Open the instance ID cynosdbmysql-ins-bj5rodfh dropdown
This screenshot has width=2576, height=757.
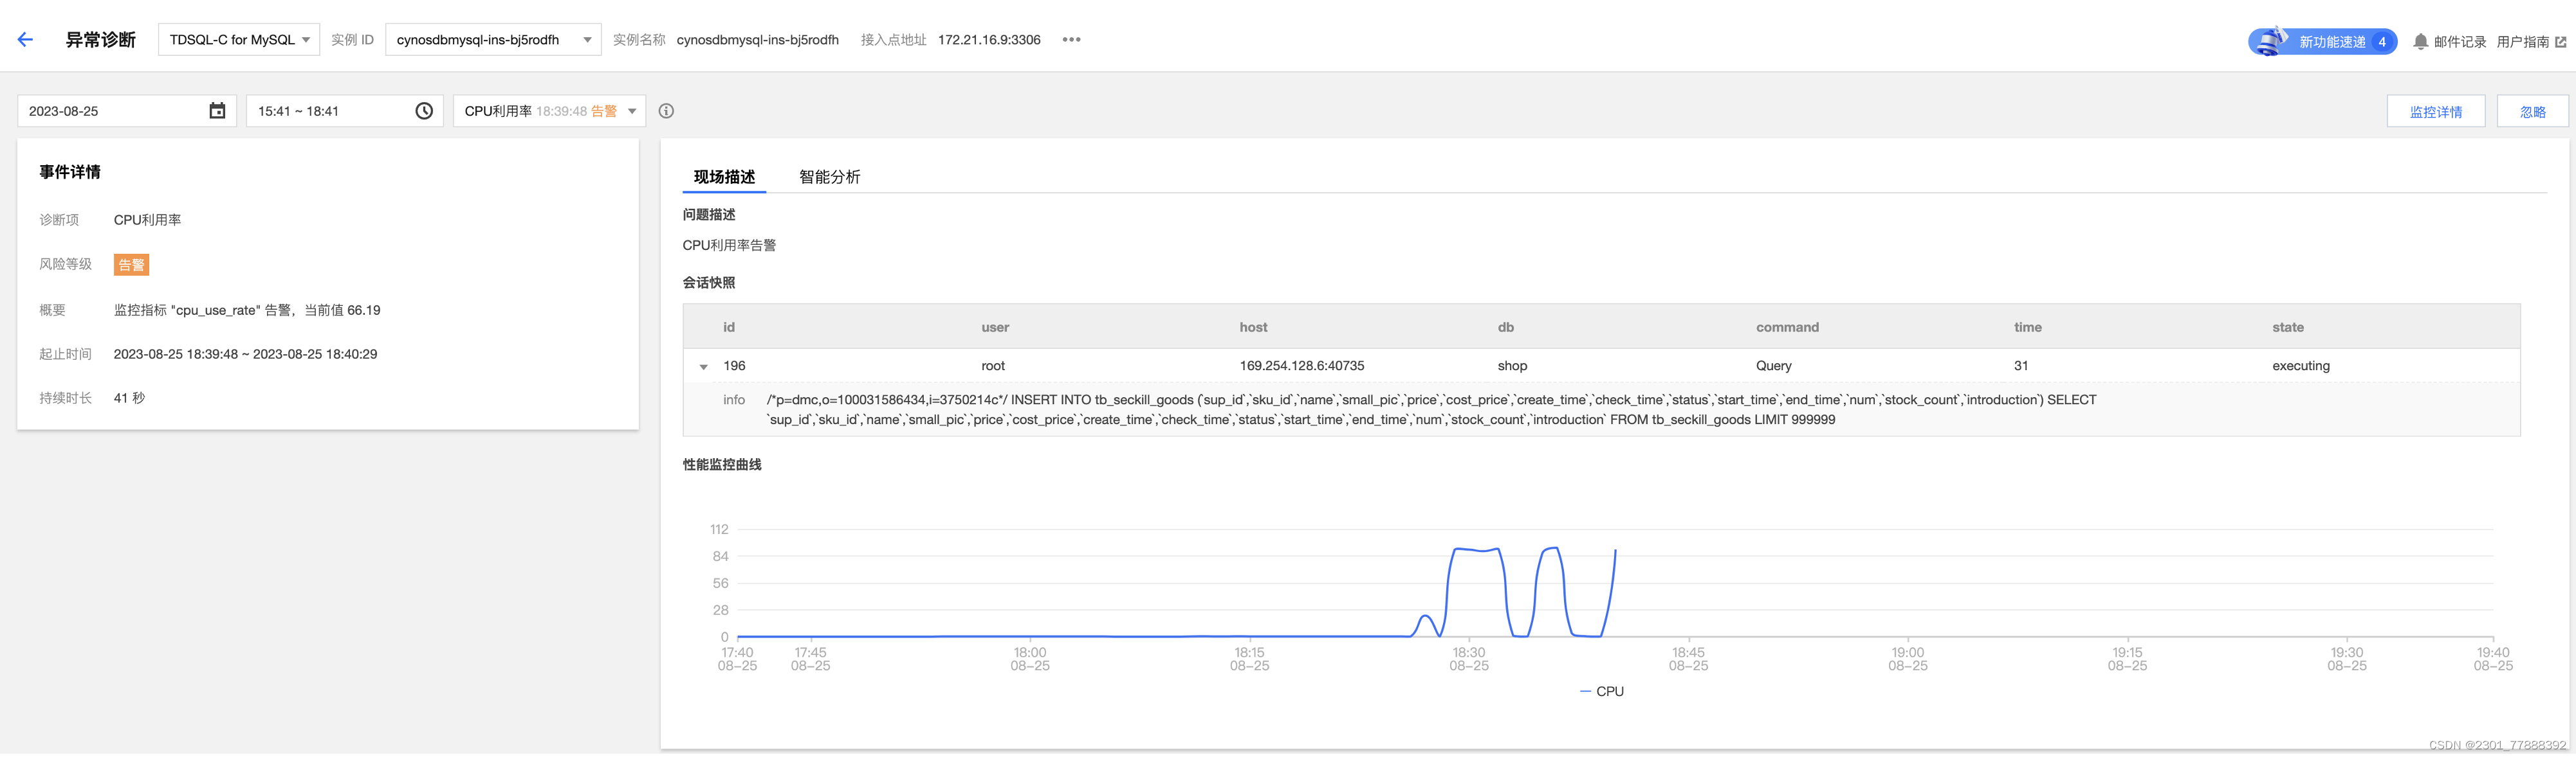tap(493, 40)
